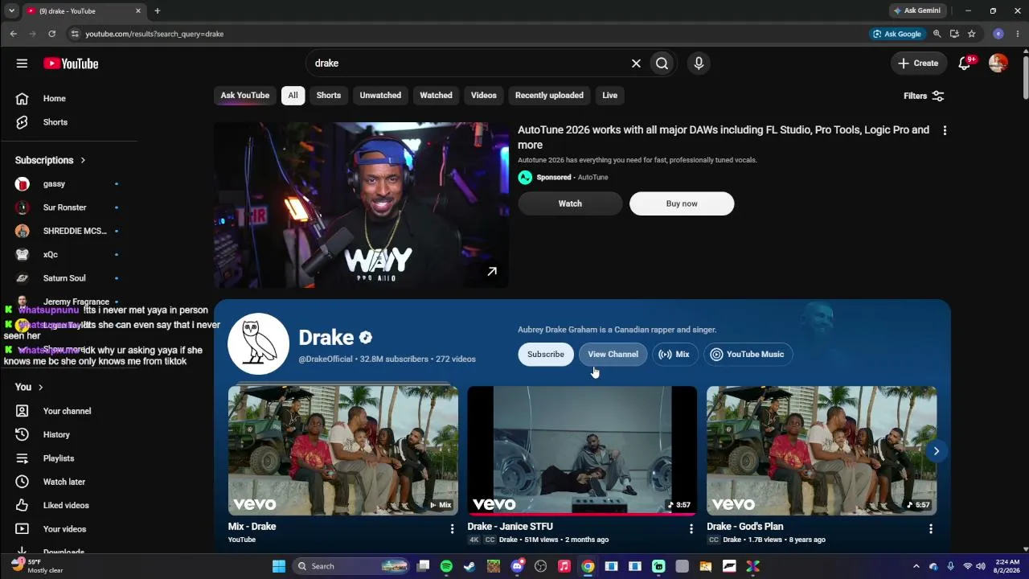
Task: Submit search with the magnifier button
Action: 662,64
